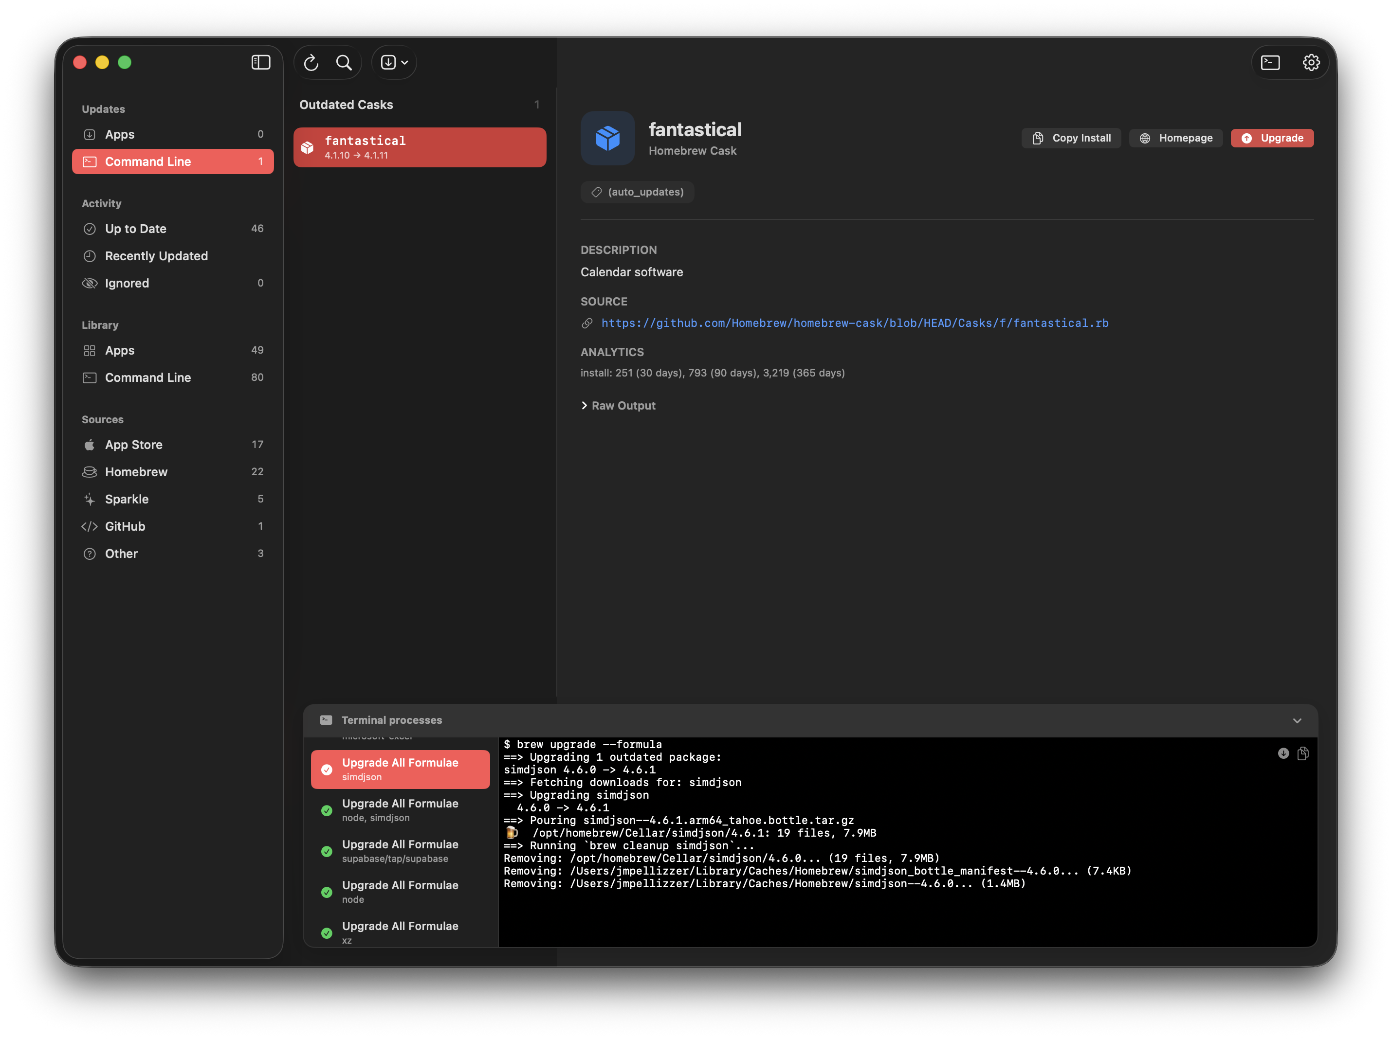The width and height of the screenshot is (1392, 1039).
Task: Expand the Raw Output disclosure
Action: (618, 406)
